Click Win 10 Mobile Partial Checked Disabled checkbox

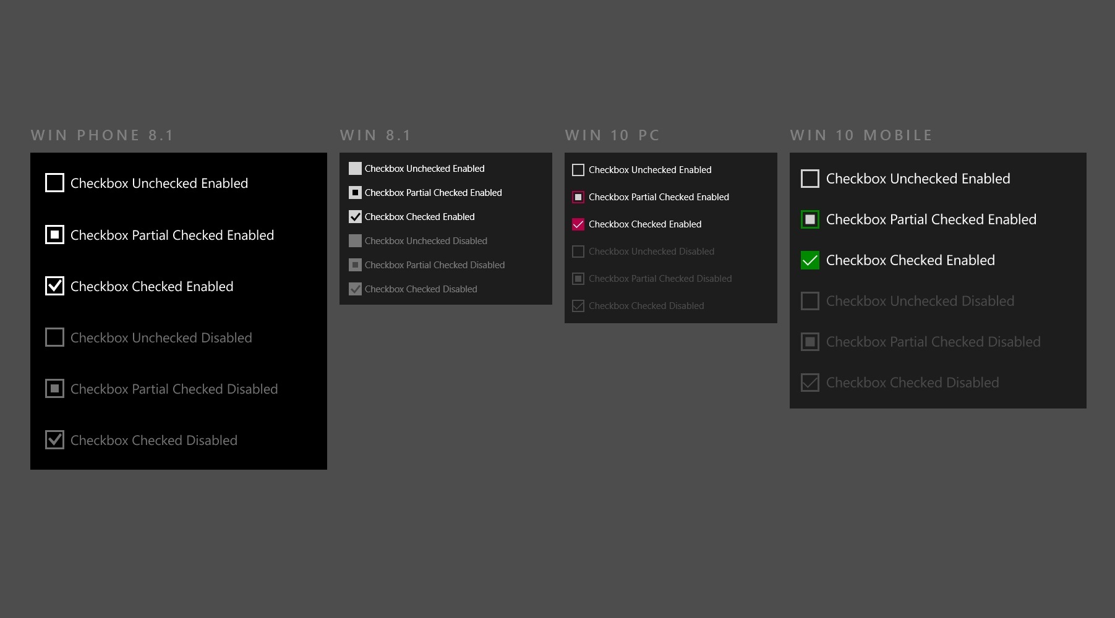(x=810, y=342)
